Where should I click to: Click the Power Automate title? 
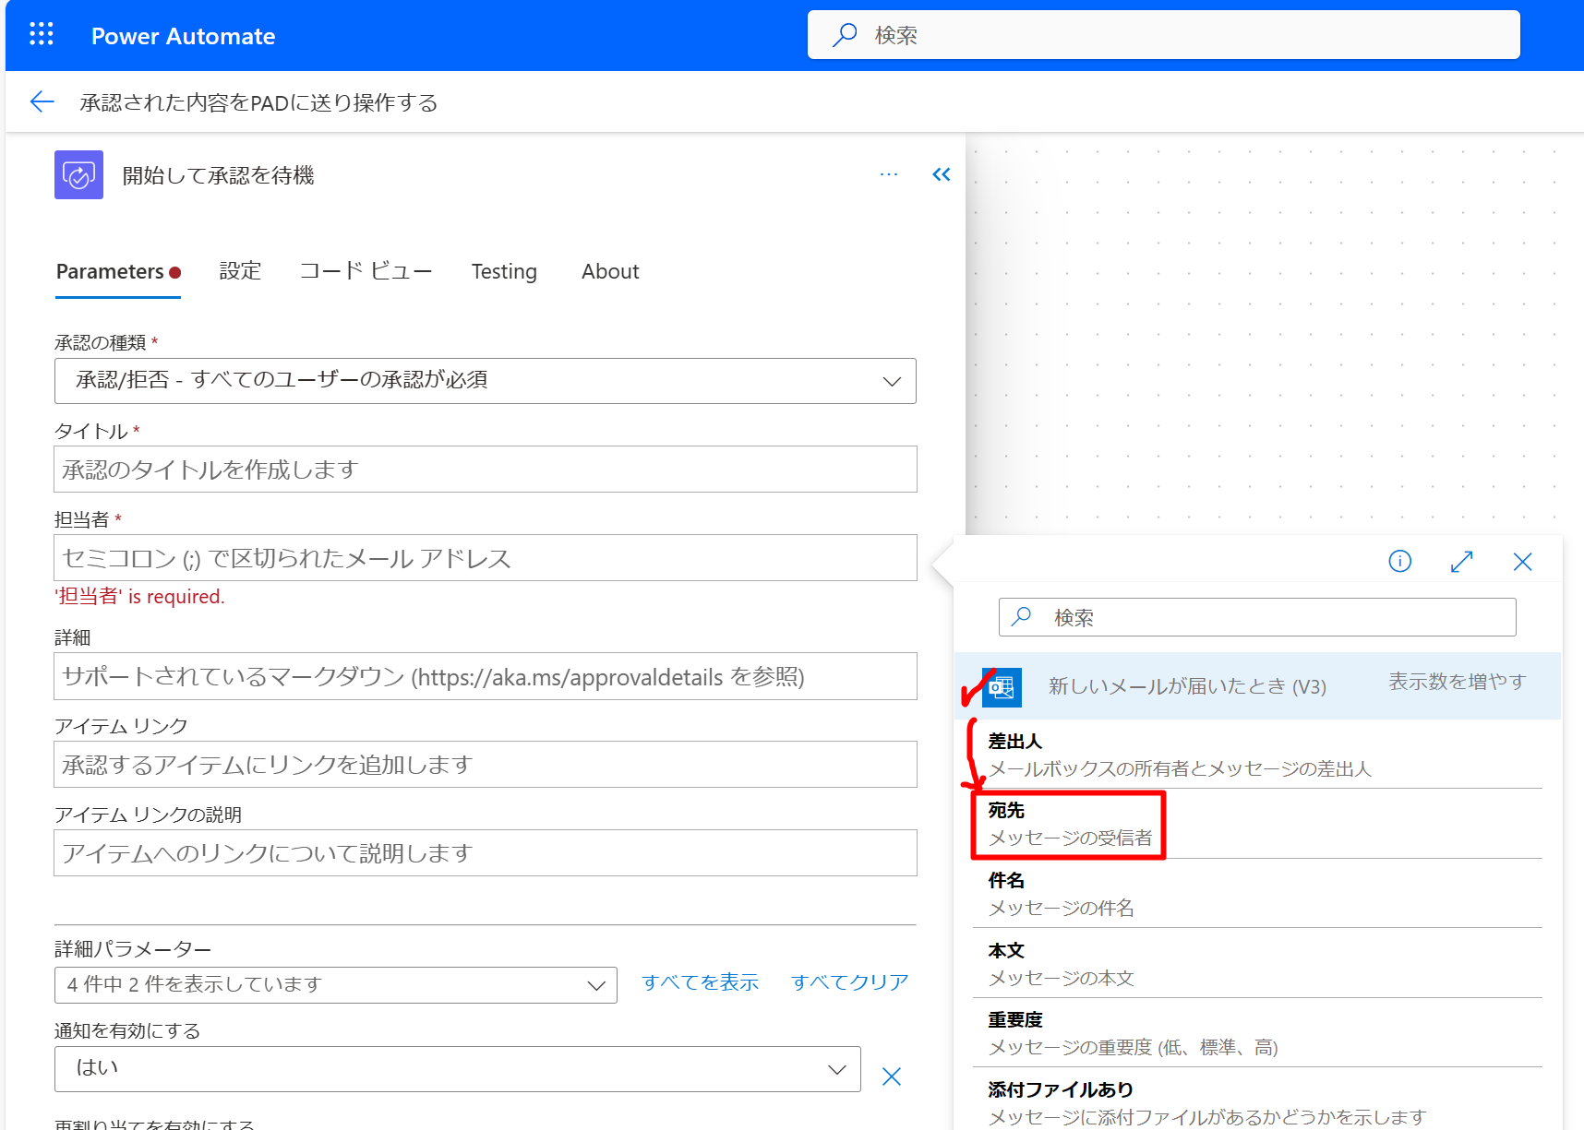(184, 36)
